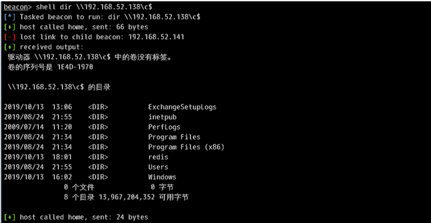
Task: Click the free bytes value 13,967,204,352
Action: [127, 197]
